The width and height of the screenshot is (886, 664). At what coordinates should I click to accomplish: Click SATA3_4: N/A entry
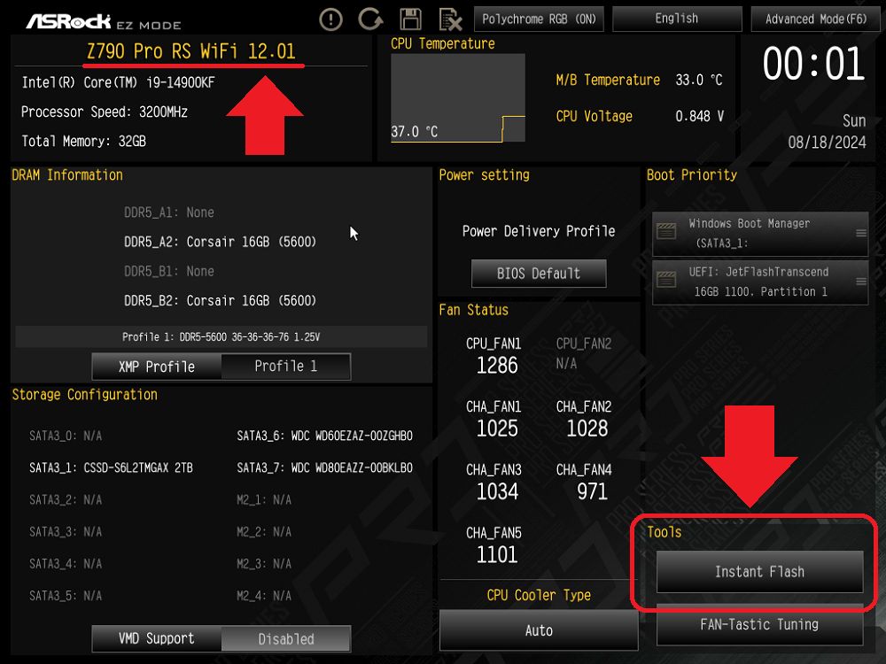(x=66, y=564)
